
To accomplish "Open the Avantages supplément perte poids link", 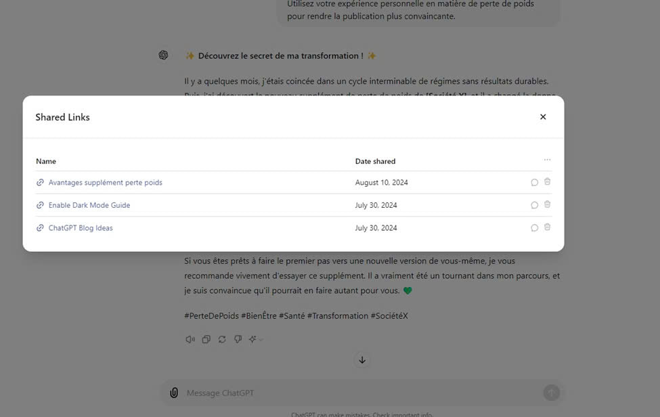I will (x=105, y=183).
